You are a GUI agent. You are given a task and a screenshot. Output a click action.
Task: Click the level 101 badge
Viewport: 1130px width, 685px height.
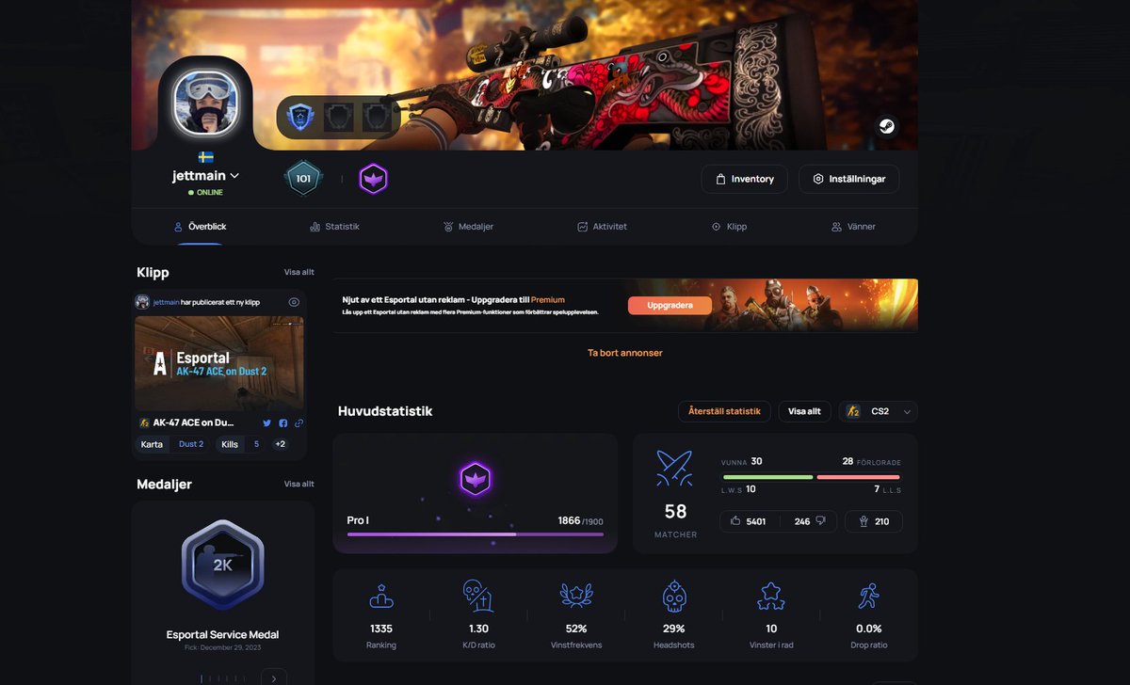pos(303,179)
